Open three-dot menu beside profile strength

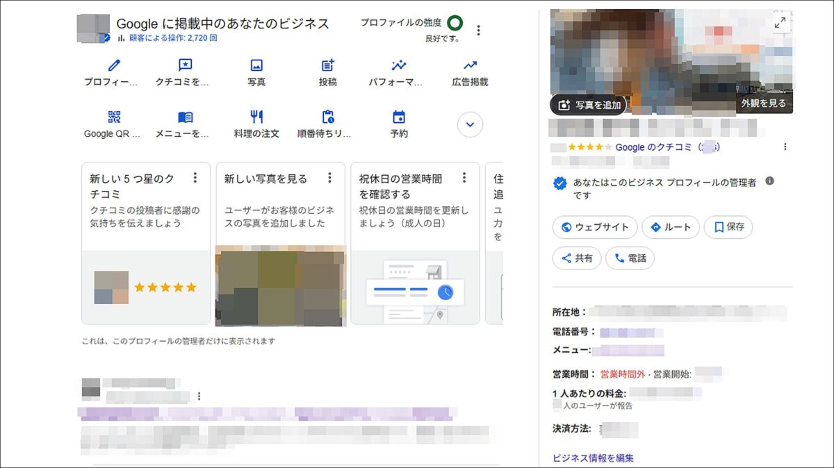click(x=478, y=31)
